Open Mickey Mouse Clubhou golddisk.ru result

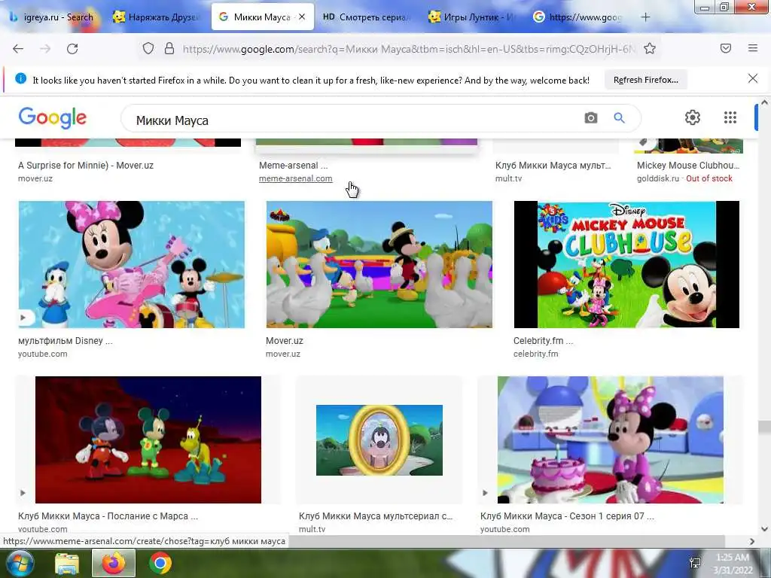click(688, 166)
